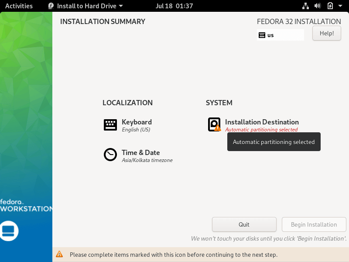This screenshot has width=349, height=262.
Task: Open the Activities overview
Action: (19, 6)
